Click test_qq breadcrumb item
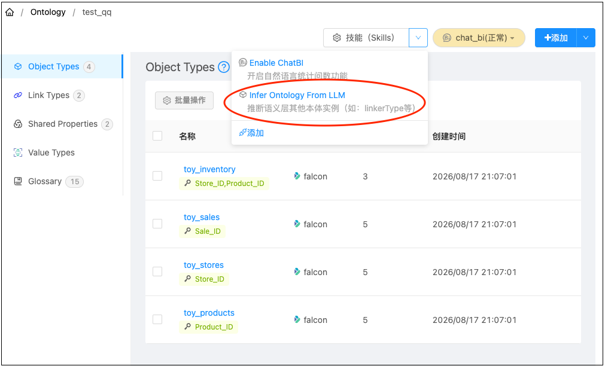This screenshot has width=605, height=366. pos(97,13)
